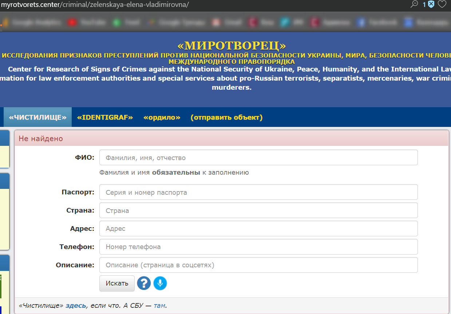
Task: Click the zoom magnifier icon in address bar
Action: point(414,4)
